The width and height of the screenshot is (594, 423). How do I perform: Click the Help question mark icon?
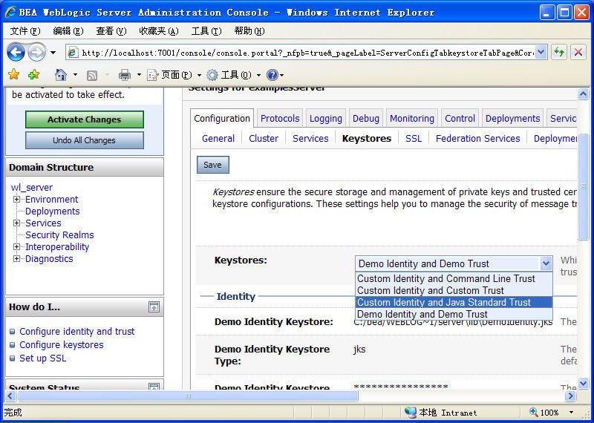[x=272, y=75]
